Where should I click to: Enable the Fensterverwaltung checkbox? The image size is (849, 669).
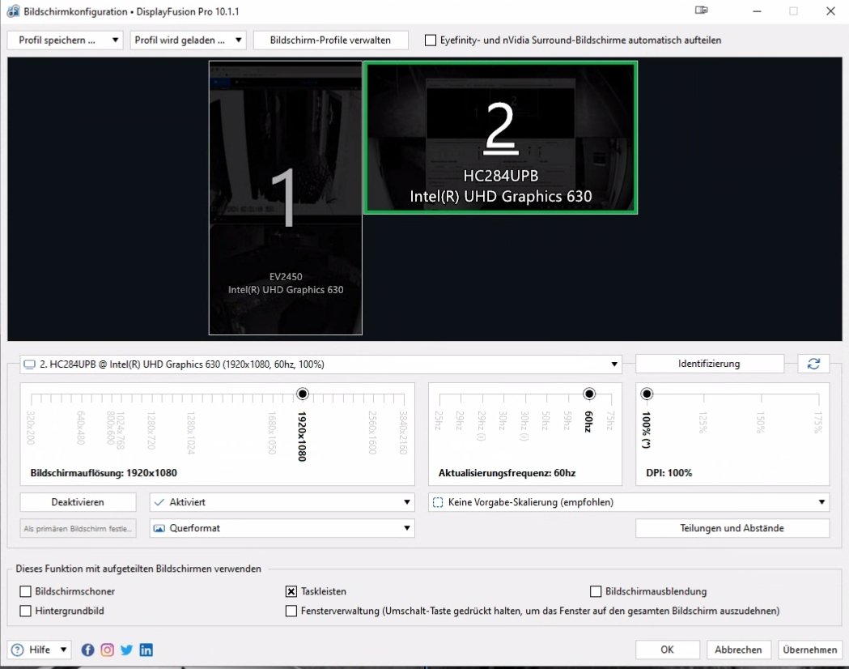tap(291, 611)
